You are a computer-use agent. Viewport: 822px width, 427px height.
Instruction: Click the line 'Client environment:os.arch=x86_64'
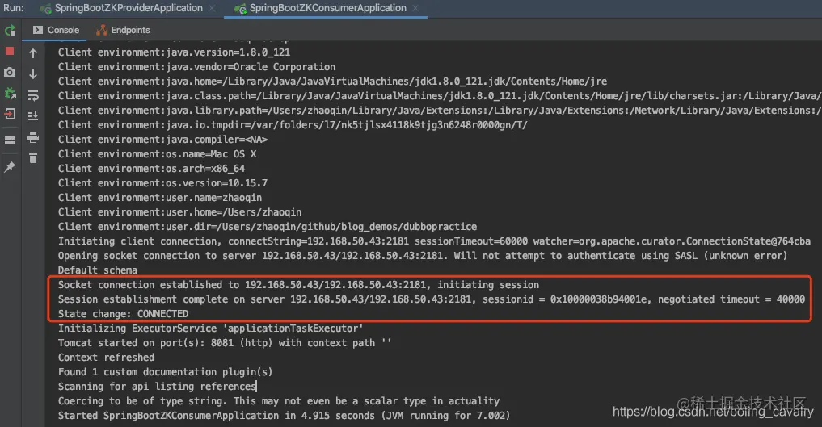(151, 169)
